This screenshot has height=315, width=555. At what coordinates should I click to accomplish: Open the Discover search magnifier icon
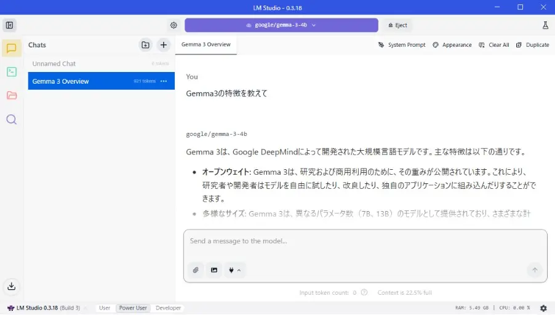(x=12, y=119)
